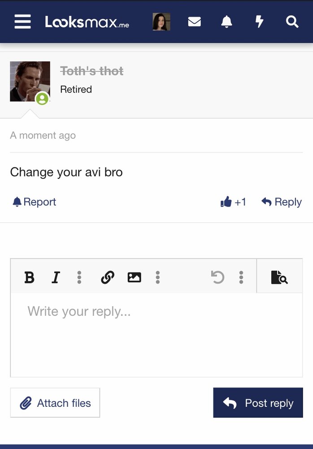Image resolution: width=313 pixels, height=449 pixels.
Task: Click the Write your reply text area
Action: point(156,335)
